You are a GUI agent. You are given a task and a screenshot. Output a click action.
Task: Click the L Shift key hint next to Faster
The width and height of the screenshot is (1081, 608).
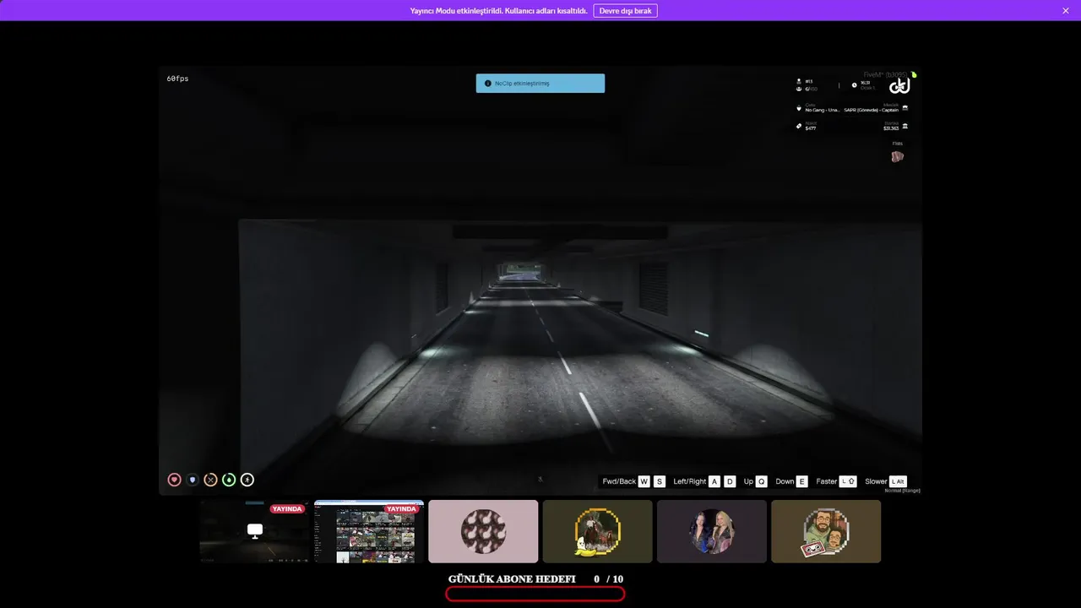point(849,481)
